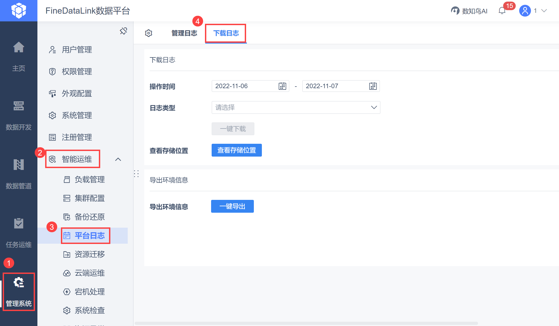The image size is (559, 326).
Task: Open the end date calendar picker
Action: [x=373, y=86]
